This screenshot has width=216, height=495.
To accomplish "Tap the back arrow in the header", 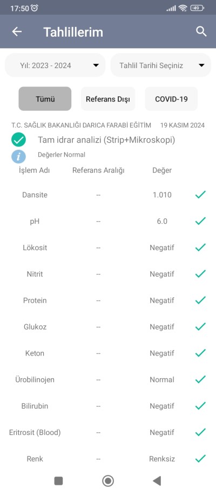I will pos(17,31).
